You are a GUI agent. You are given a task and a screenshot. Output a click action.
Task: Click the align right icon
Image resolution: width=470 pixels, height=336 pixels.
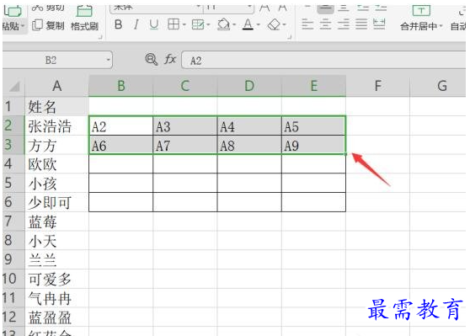pyautogui.click(x=344, y=24)
